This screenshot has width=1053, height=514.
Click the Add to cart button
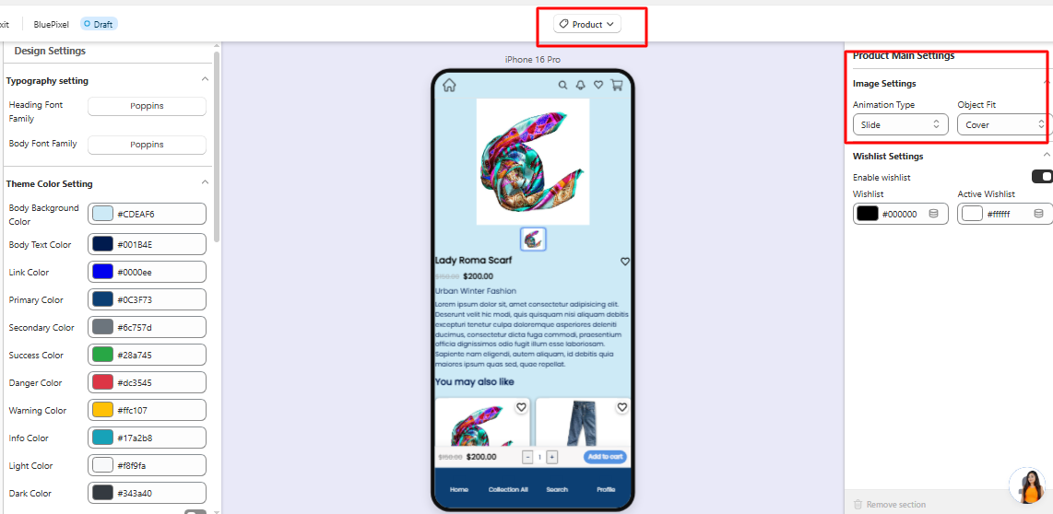coord(605,457)
